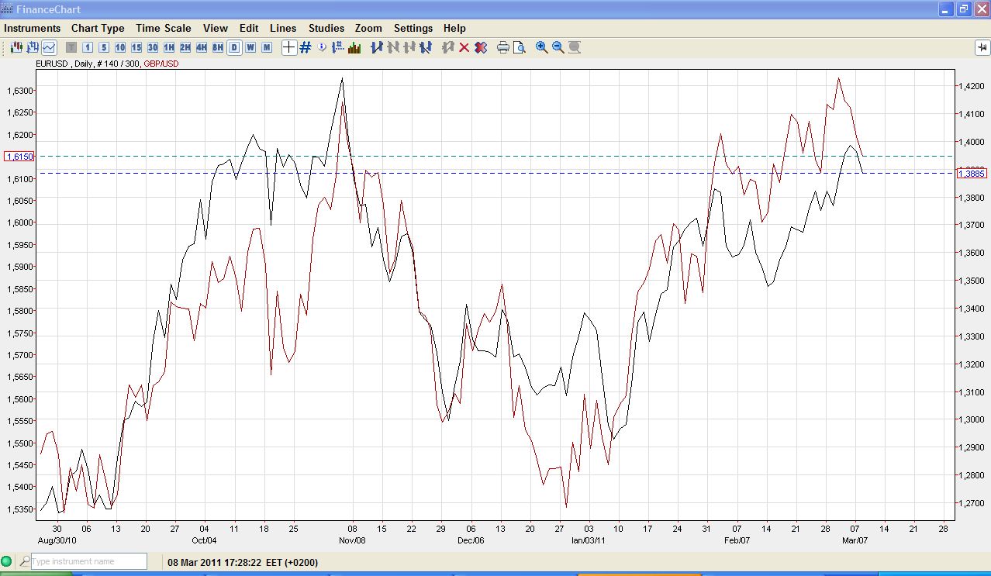This screenshot has width=991, height=576.
Task: Toggle the grid display icon
Action: click(x=306, y=47)
